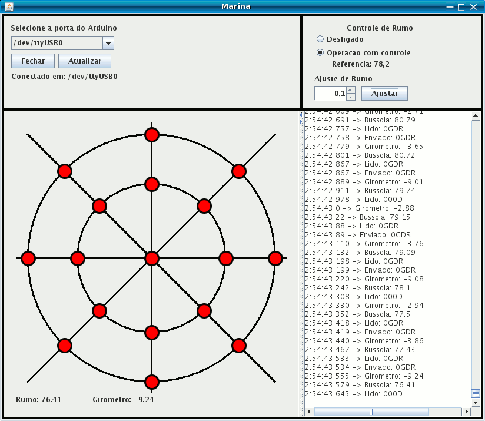Click log line '2:54:43:440 -> Girometro: -3.86'

pyautogui.click(x=364, y=340)
